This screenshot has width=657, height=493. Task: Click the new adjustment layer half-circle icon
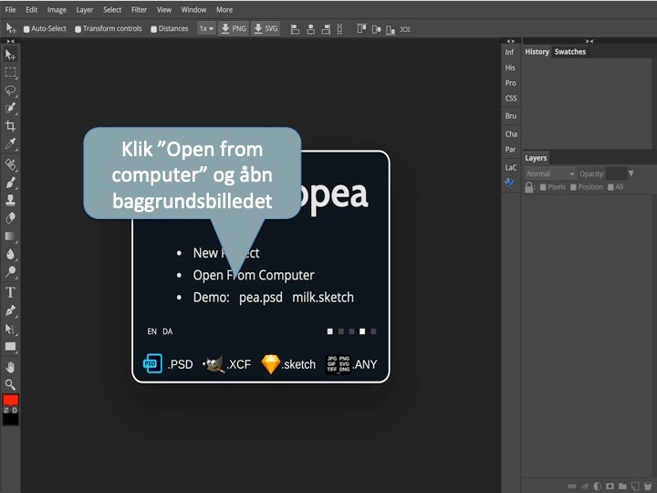coord(598,486)
